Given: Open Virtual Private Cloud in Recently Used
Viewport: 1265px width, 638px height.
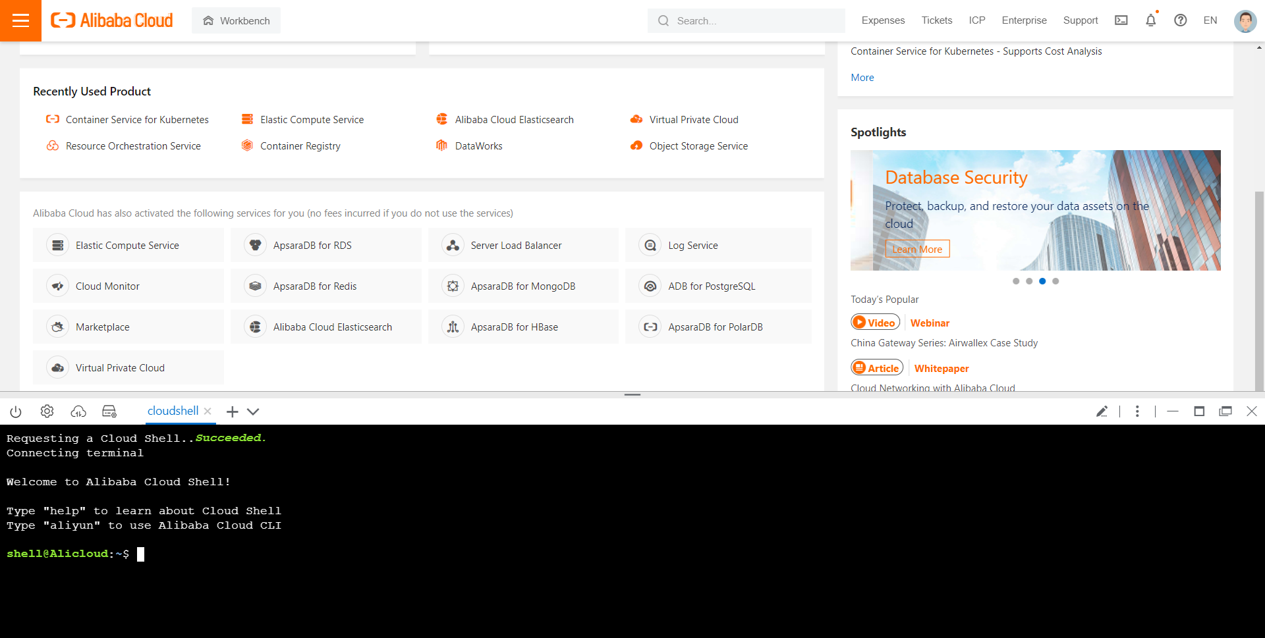Looking at the screenshot, I should pos(684,119).
